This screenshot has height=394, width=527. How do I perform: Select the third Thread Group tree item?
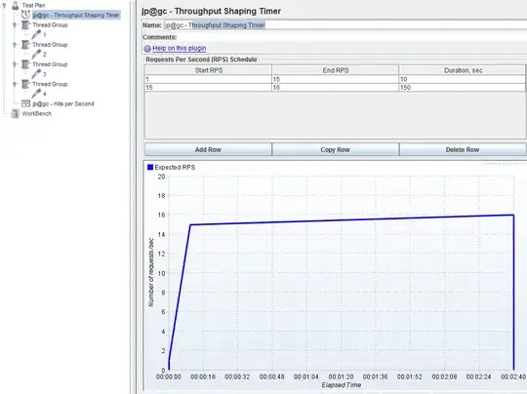pos(50,64)
